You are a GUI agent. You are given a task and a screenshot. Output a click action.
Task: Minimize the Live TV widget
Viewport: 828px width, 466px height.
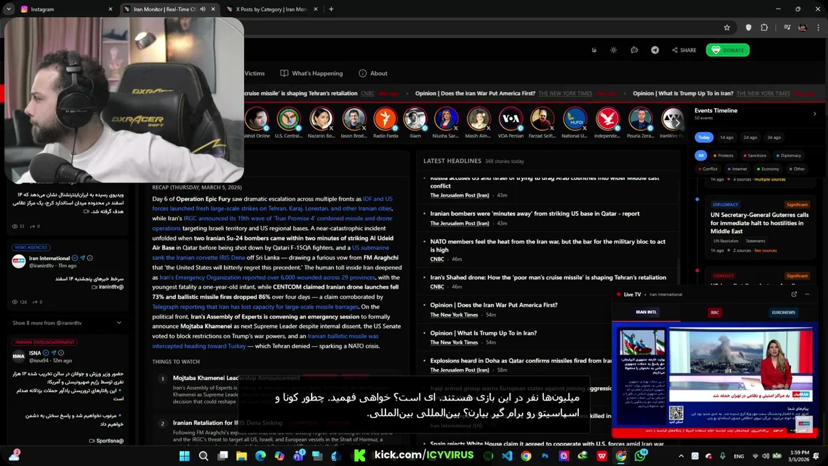click(x=807, y=294)
